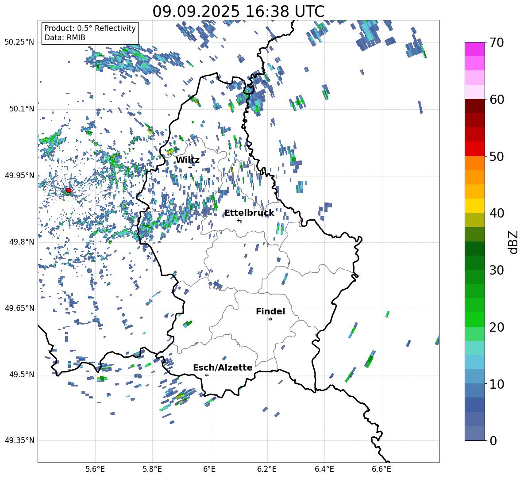Click the colorbar tick value 30

click(x=497, y=270)
